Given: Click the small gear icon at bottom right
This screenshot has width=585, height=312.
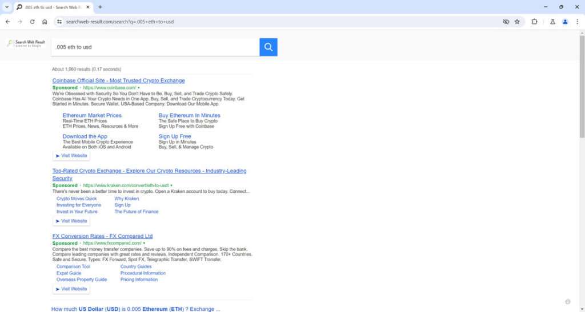Looking at the screenshot, I should pyautogui.click(x=568, y=302).
